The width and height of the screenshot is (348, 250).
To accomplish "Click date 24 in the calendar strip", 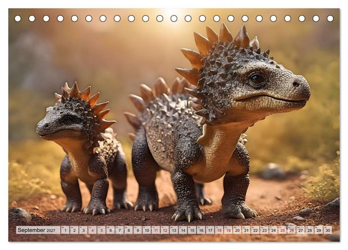I will [x=274, y=230].
